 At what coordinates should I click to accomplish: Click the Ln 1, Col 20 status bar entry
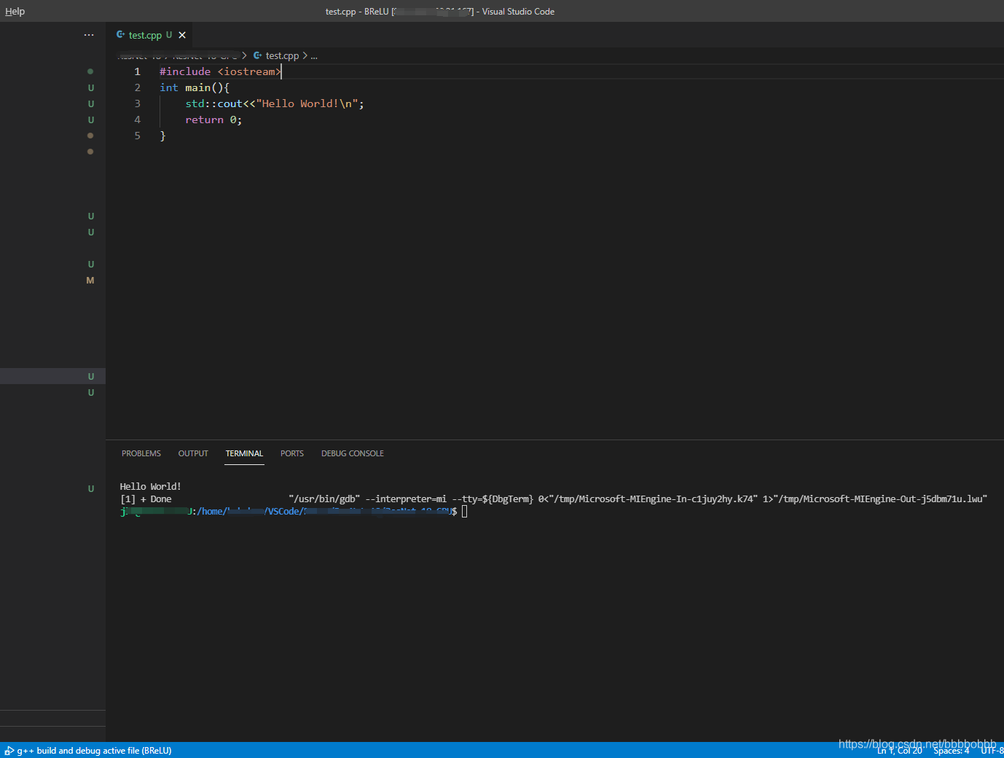point(899,751)
